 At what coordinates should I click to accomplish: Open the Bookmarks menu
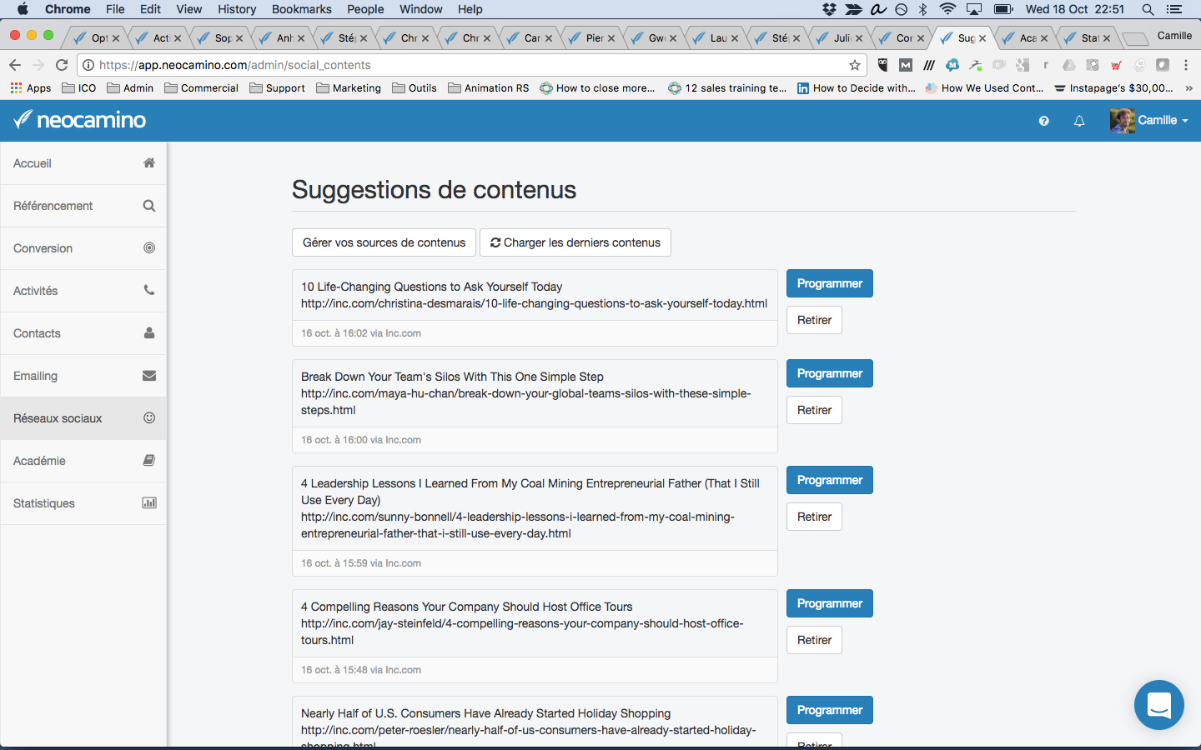(302, 9)
